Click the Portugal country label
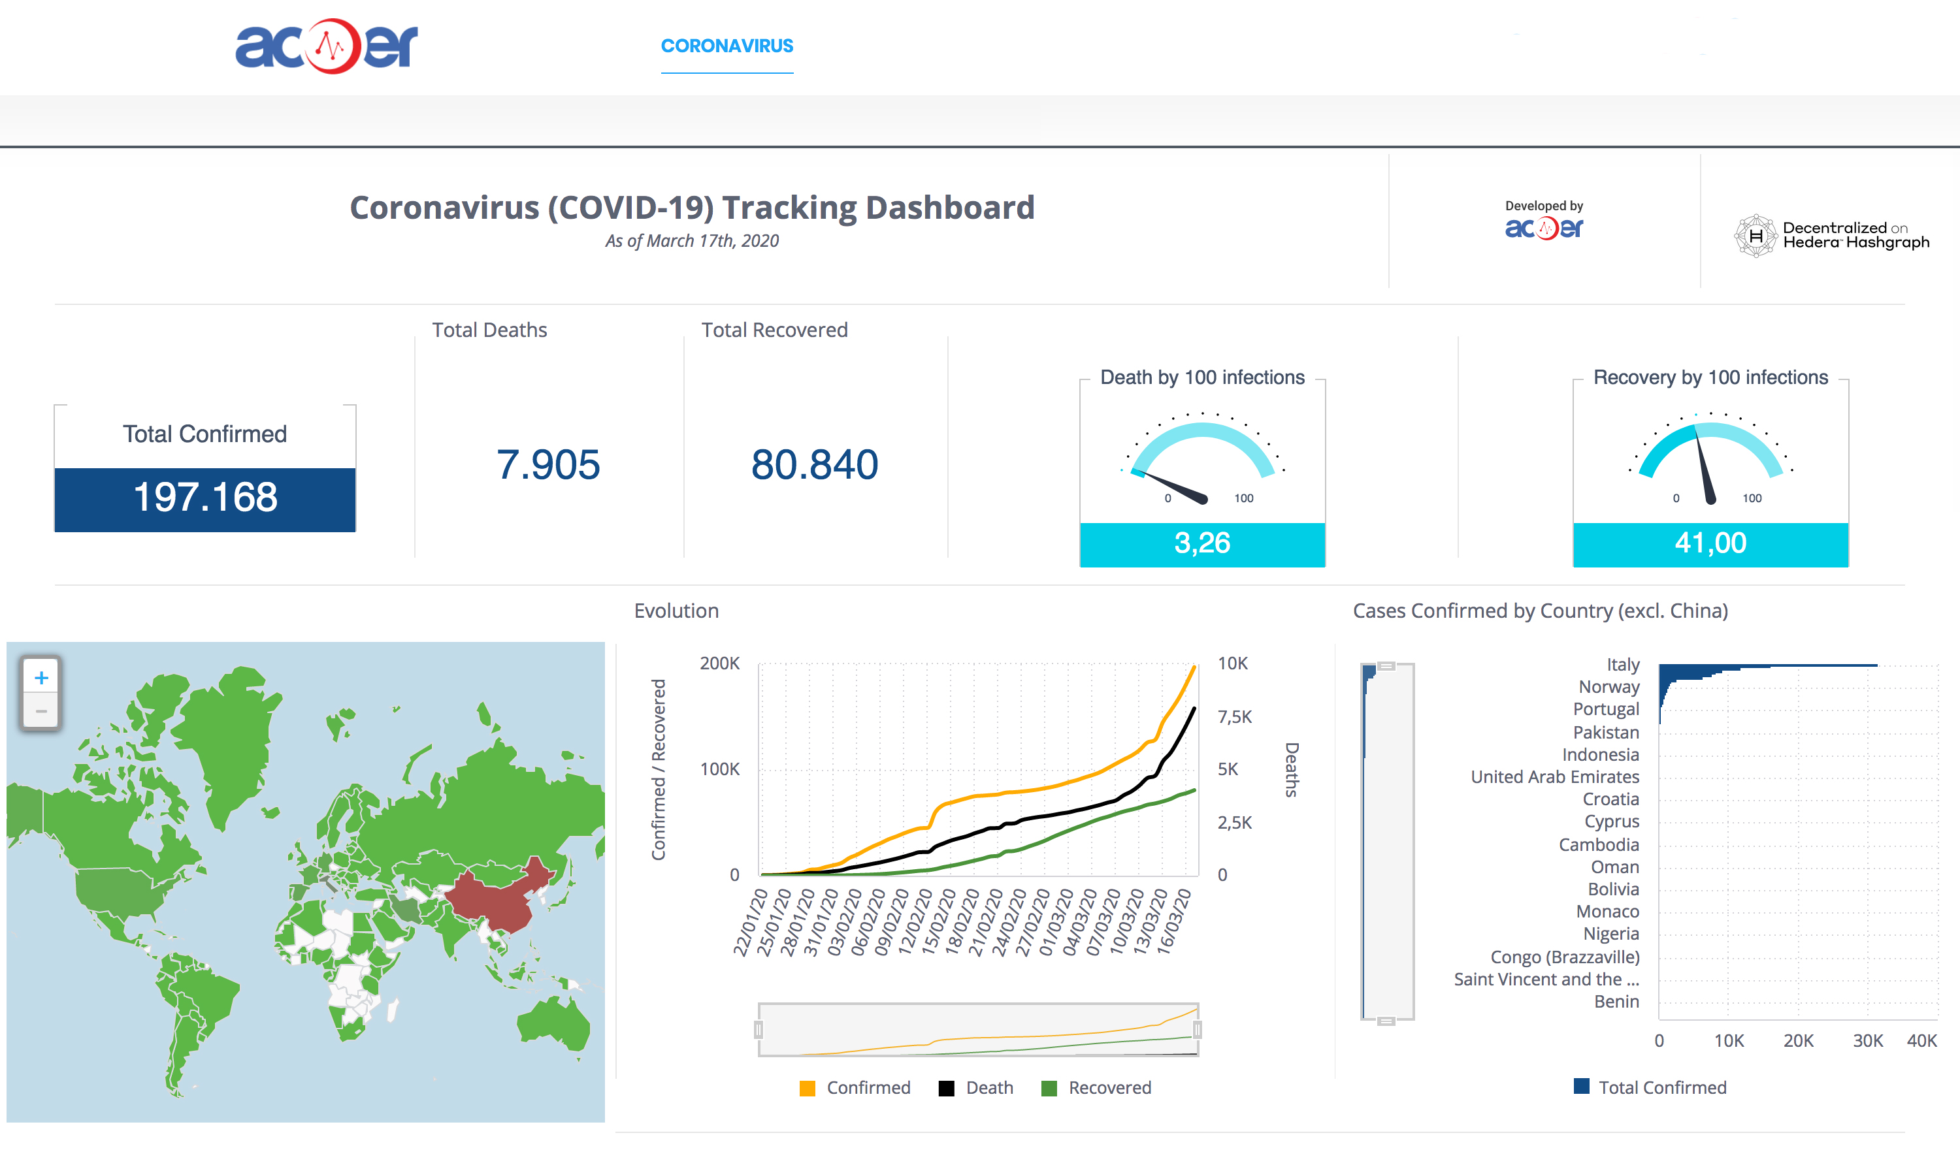The width and height of the screenshot is (1960, 1165). tap(1606, 709)
